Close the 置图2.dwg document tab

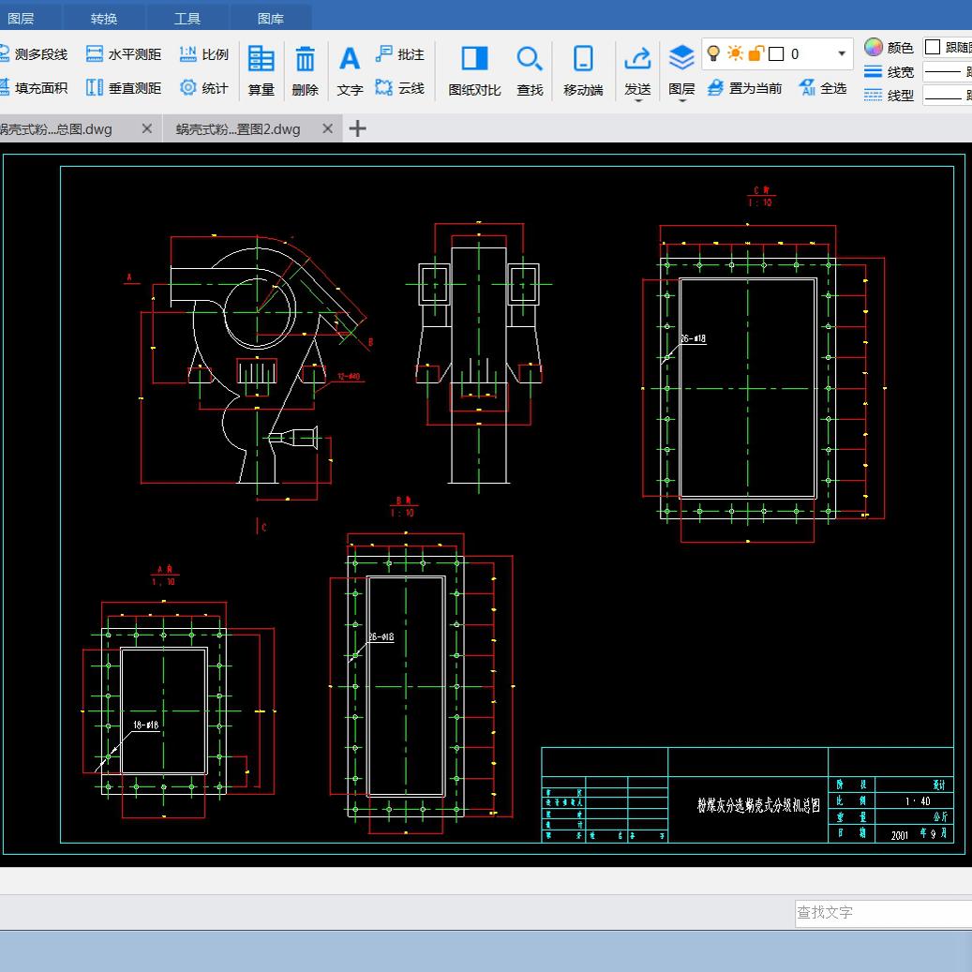328,128
